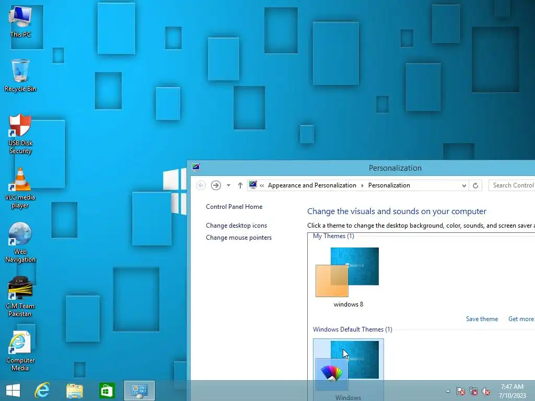
Task: Go forward in Personalization window
Action: (216, 185)
